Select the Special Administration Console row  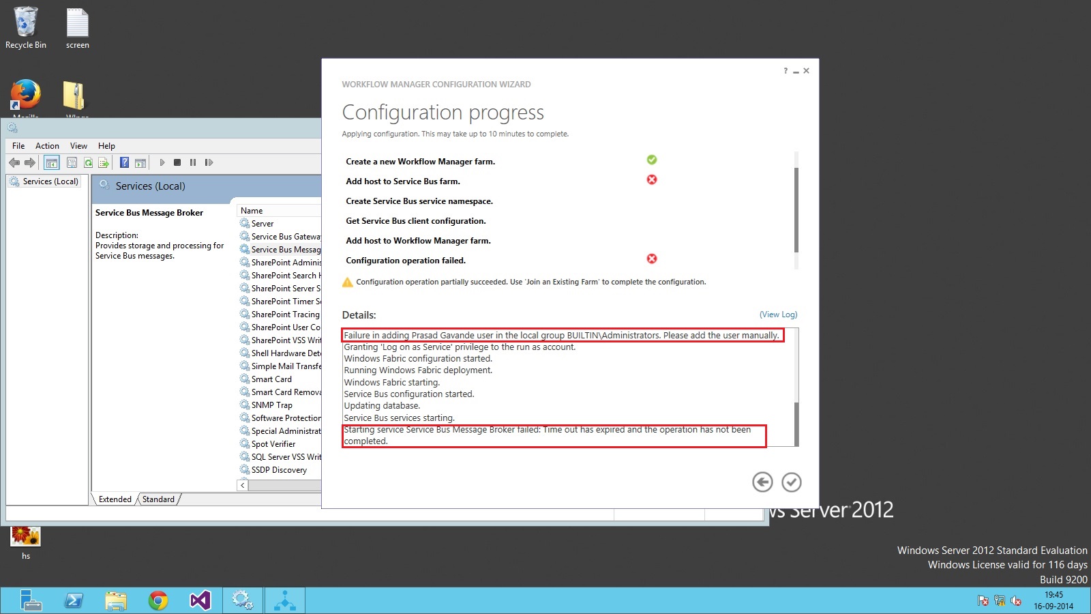280,431
